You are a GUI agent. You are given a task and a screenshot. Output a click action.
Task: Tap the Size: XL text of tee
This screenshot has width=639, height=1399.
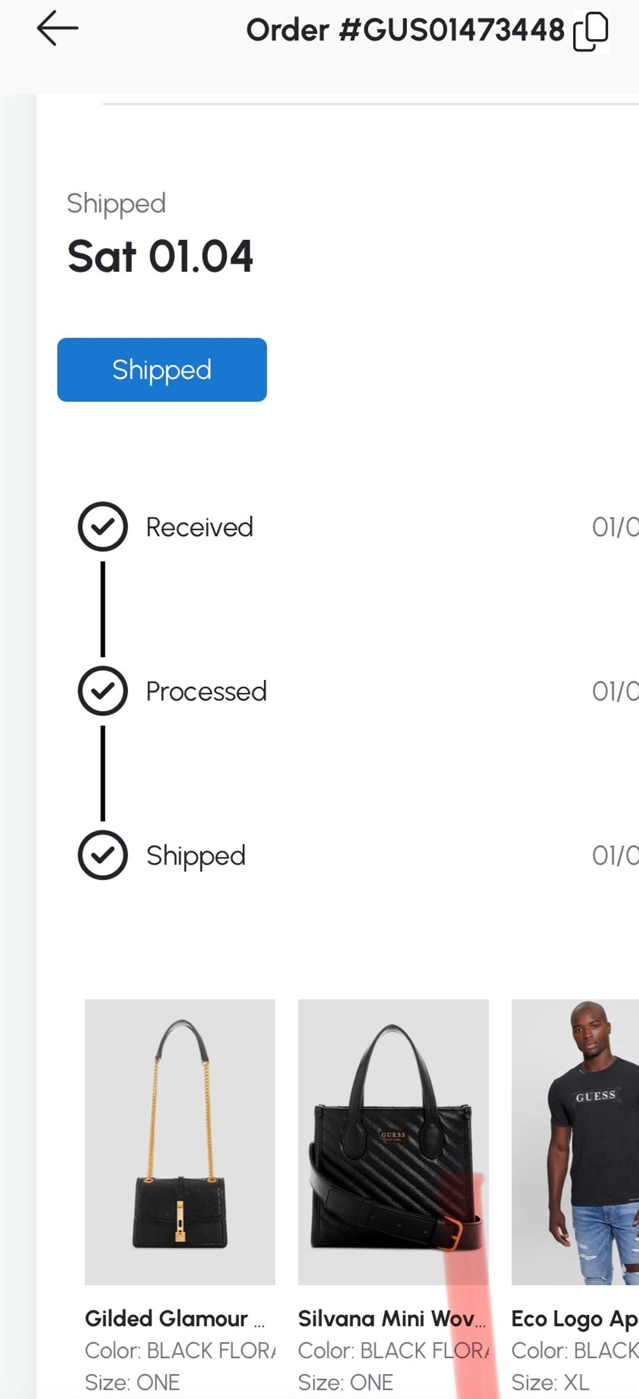[x=550, y=1382]
